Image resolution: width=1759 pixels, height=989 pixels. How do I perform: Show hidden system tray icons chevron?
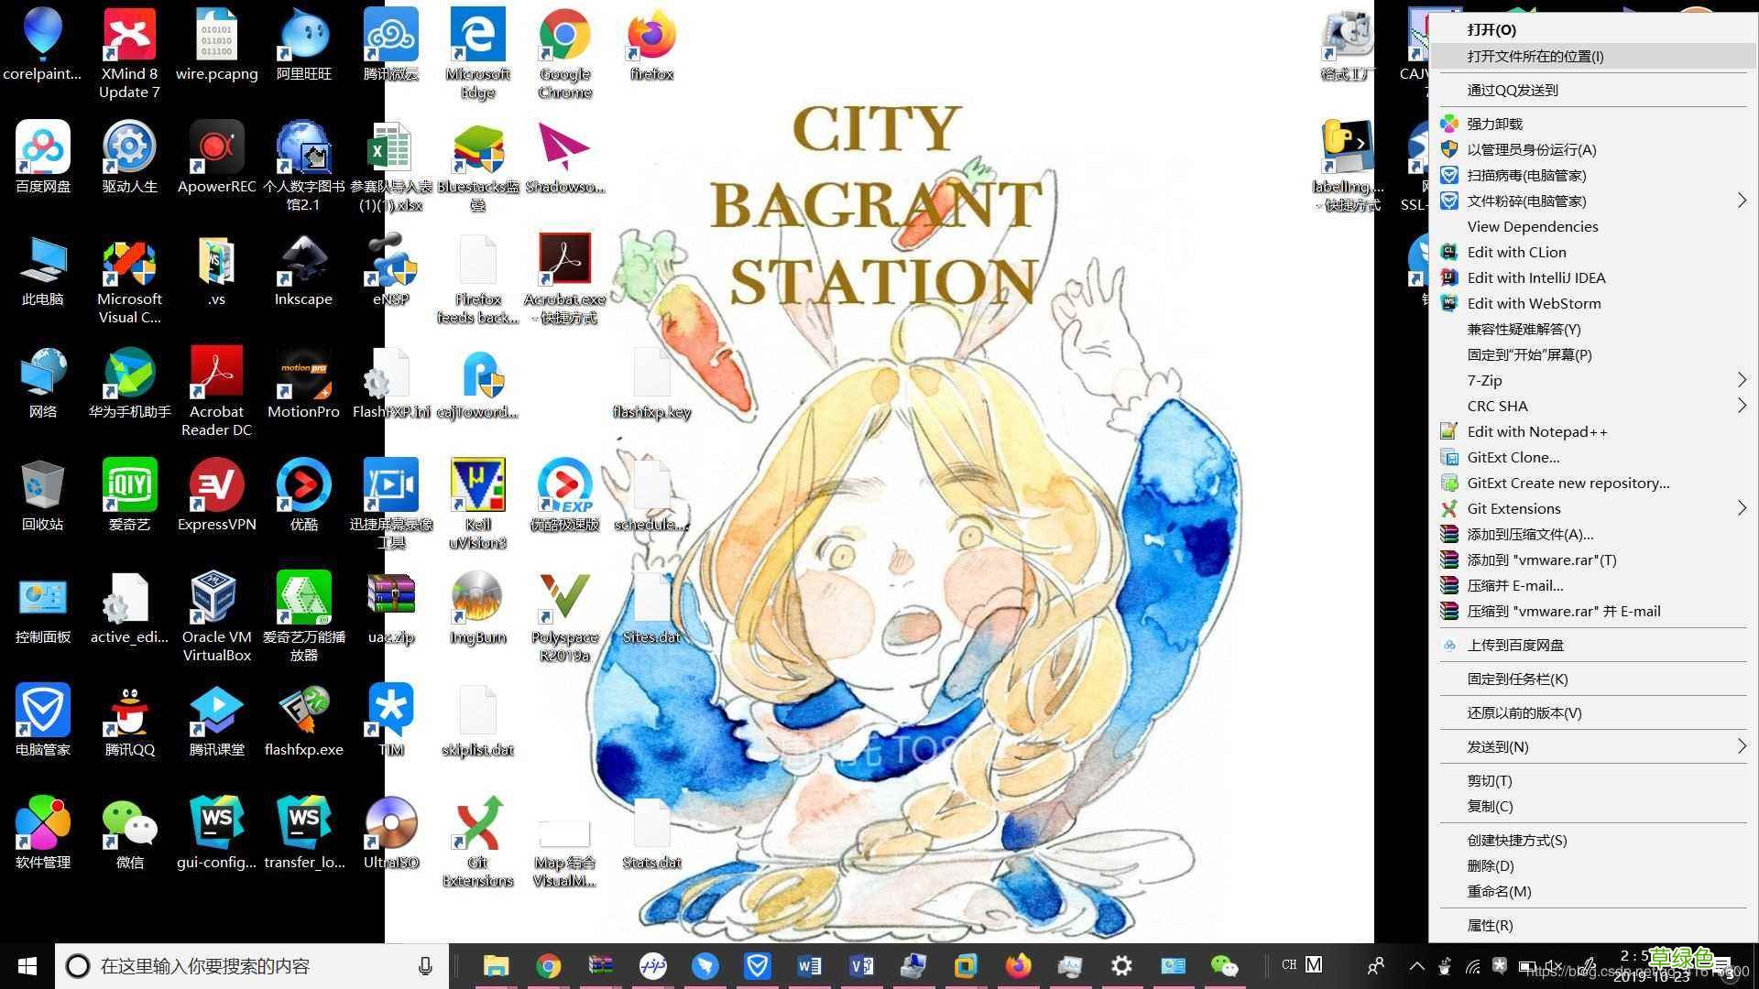point(1416,966)
